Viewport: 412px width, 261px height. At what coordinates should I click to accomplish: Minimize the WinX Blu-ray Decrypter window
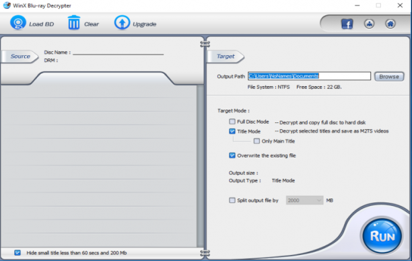357,5
